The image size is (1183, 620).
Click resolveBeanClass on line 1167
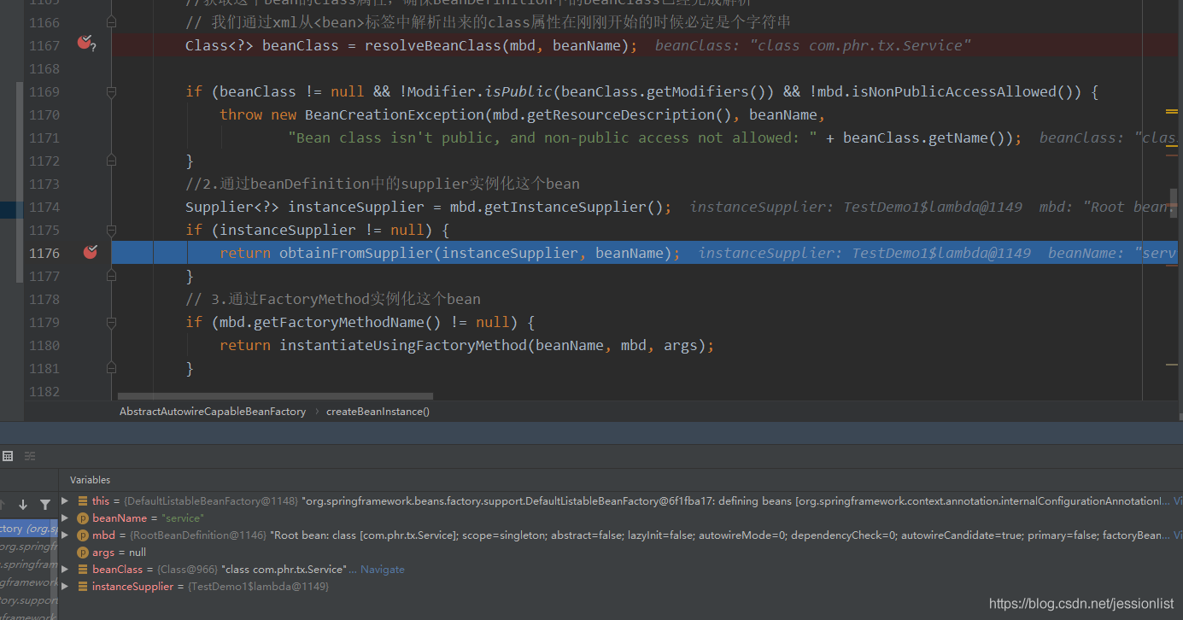[432, 45]
